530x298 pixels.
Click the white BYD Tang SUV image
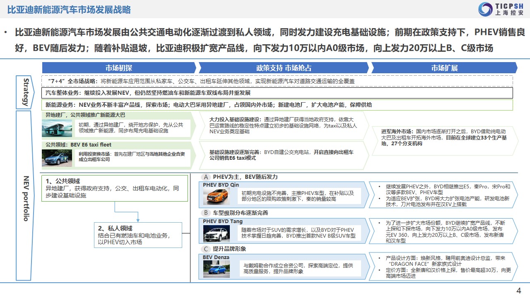coord(216,233)
